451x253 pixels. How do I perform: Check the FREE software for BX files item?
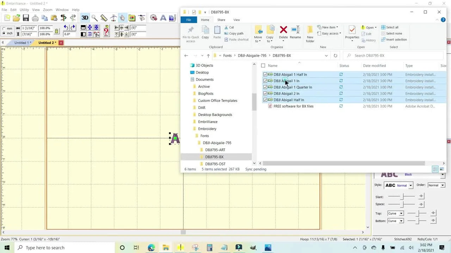(265, 106)
